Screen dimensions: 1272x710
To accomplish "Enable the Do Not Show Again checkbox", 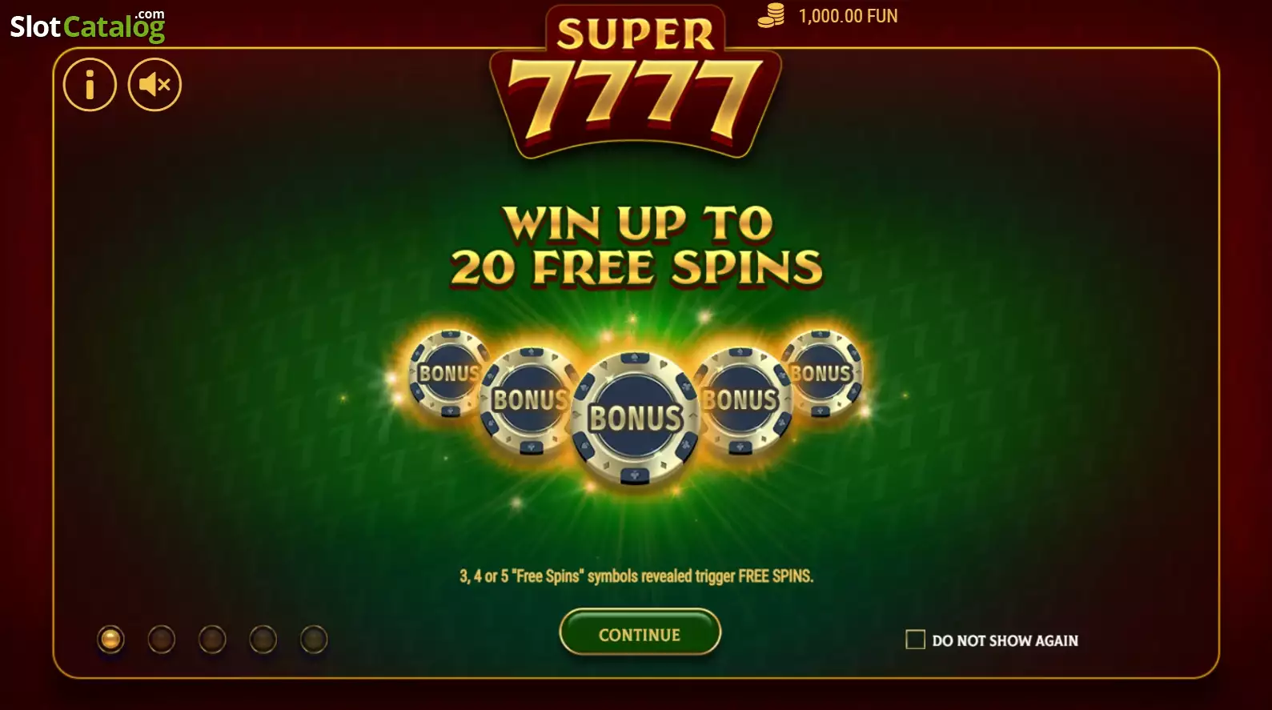I will pyautogui.click(x=915, y=640).
